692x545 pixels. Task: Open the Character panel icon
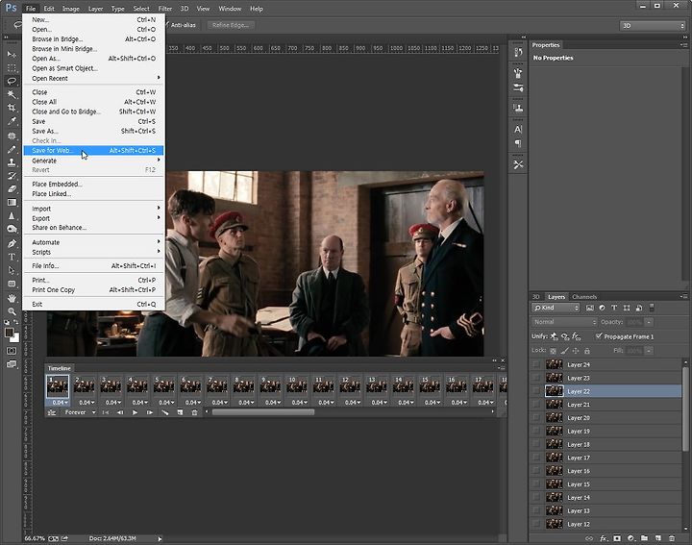pyautogui.click(x=518, y=130)
